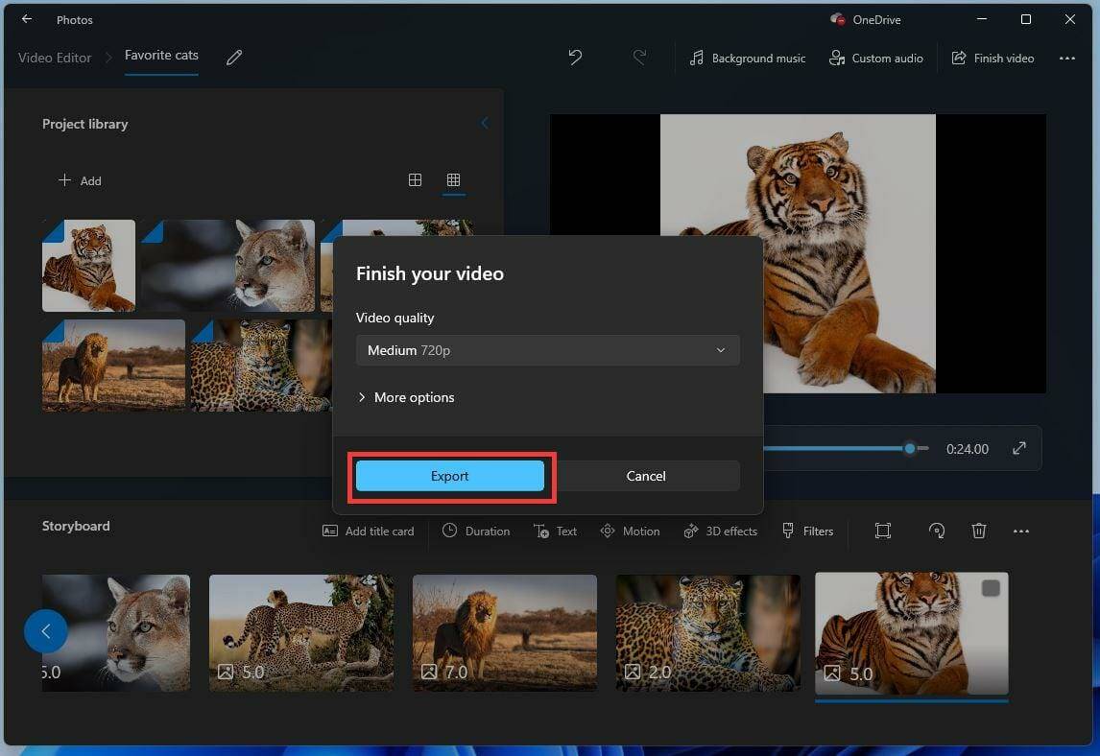The height and width of the screenshot is (756, 1100).
Task: Open the Video quality dropdown
Action: pyautogui.click(x=547, y=350)
